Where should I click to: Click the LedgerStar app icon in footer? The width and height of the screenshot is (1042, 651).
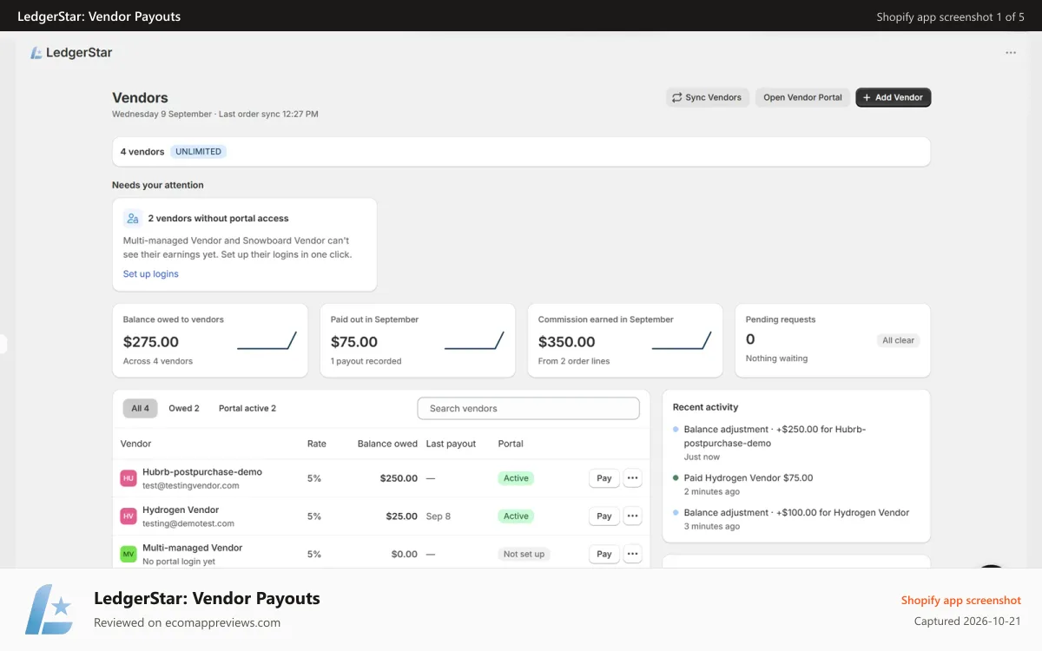49,609
